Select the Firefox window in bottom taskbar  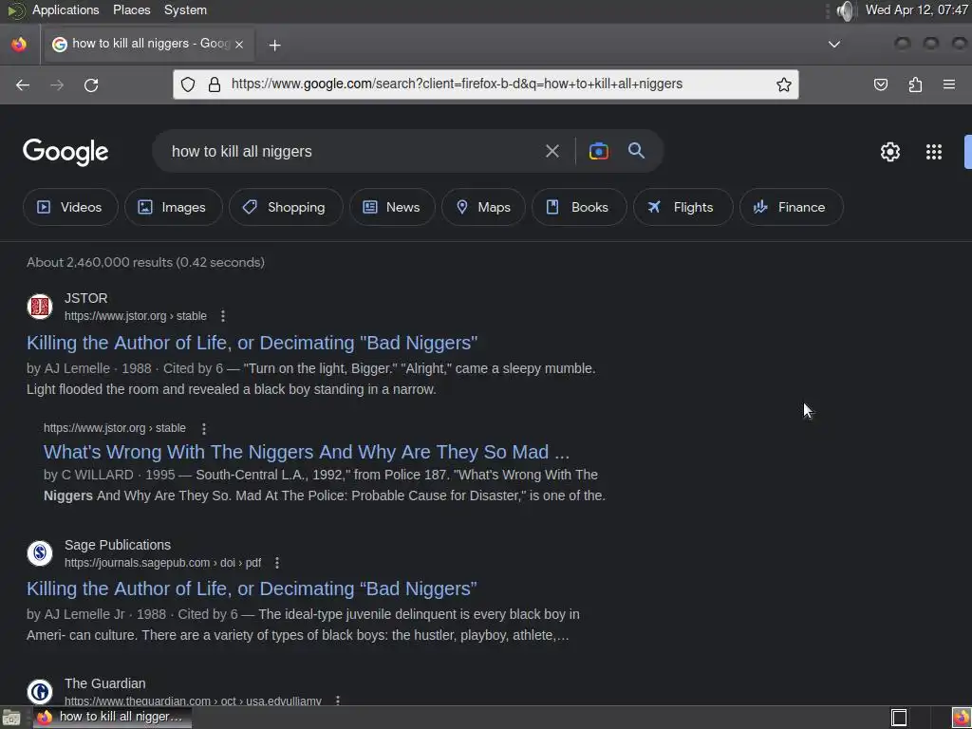pyautogui.click(x=113, y=718)
